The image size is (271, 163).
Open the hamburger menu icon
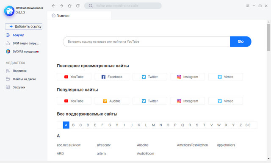point(248,6)
